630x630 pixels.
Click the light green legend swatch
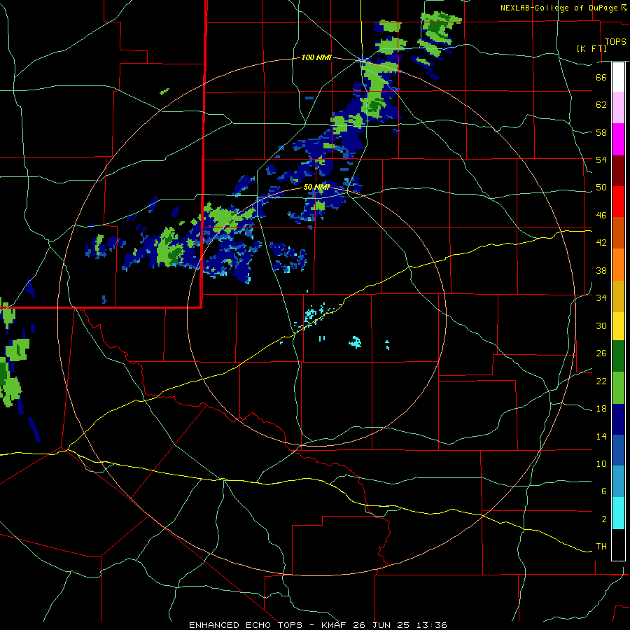click(618, 388)
